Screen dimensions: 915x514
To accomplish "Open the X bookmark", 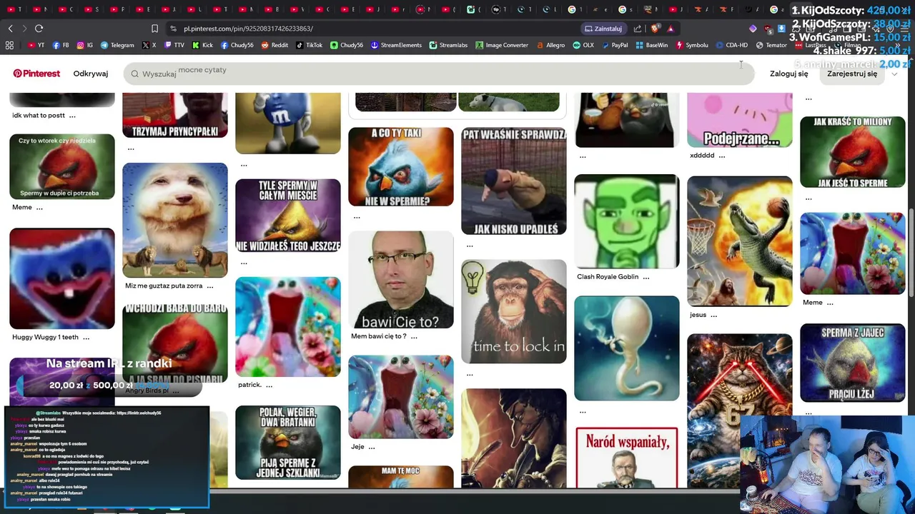I will (x=149, y=45).
